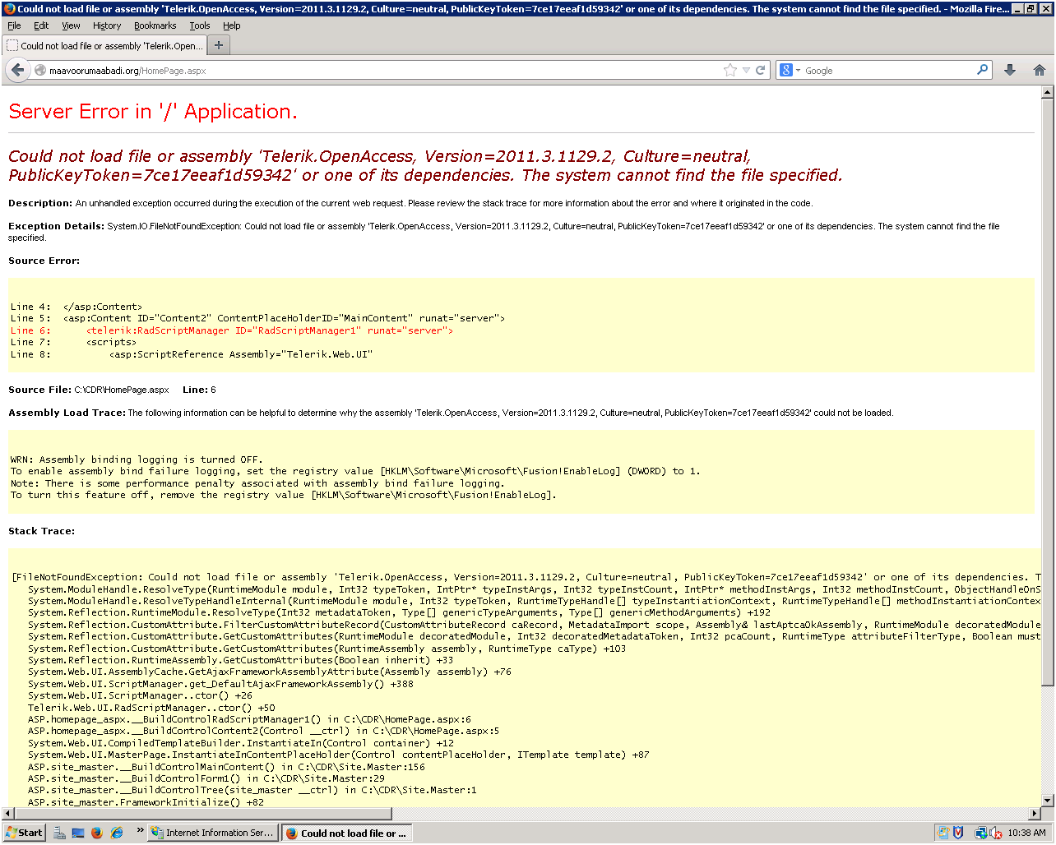Select the 'Could not load file or assembly' tab
1056x845 pixels.
pos(104,46)
